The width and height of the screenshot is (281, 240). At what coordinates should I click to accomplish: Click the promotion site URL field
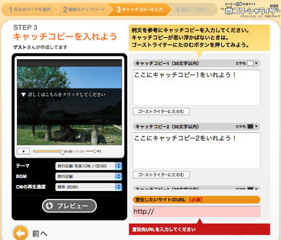click(x=196, y=211)
